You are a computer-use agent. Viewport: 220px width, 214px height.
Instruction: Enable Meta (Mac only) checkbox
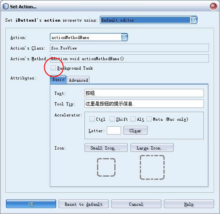coord(149,119)
